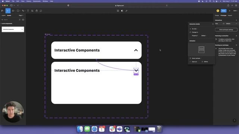
Task: Click the yellow user avatar
Action: click(218, 11)
